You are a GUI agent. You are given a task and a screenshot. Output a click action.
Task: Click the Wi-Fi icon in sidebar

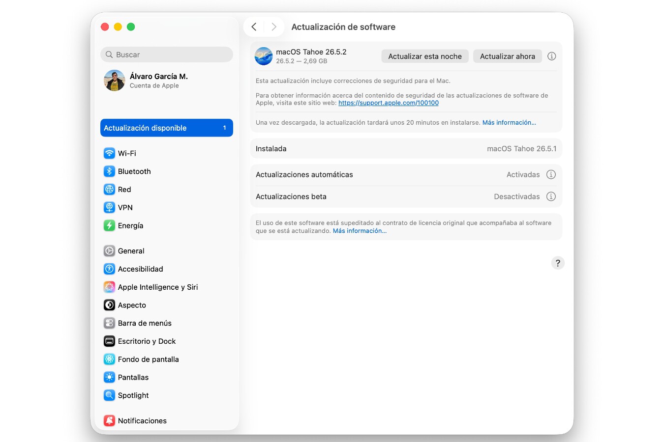(109, 153)
